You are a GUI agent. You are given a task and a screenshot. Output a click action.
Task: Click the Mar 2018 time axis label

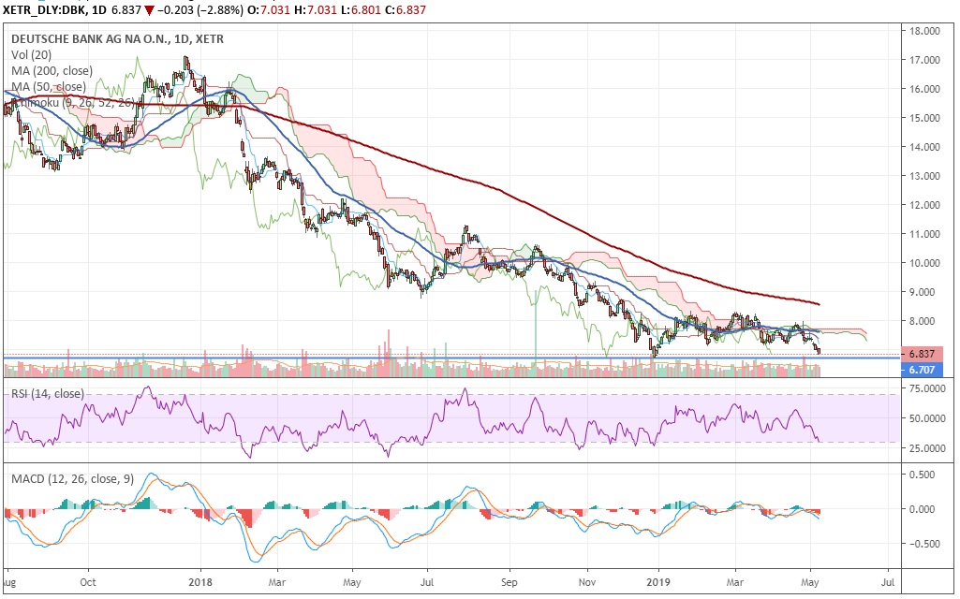coord(276,582)
